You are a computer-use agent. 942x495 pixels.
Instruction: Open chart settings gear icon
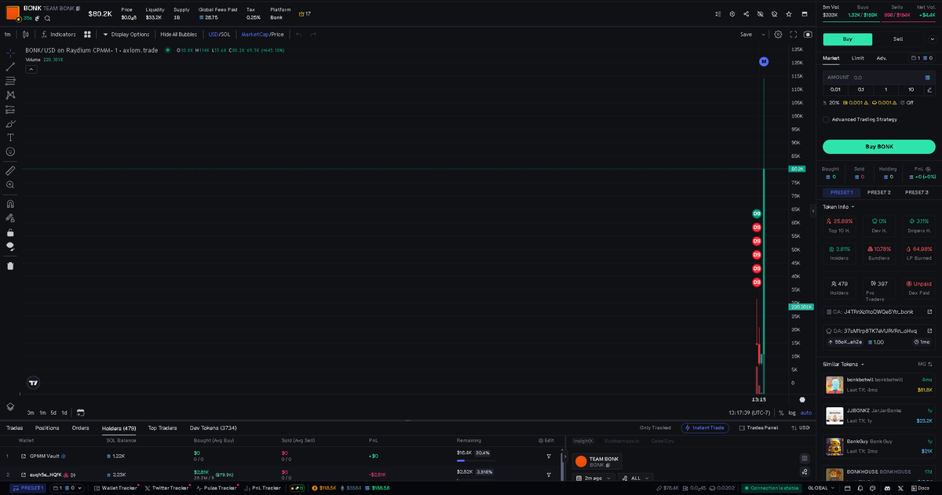coord(778,35)
